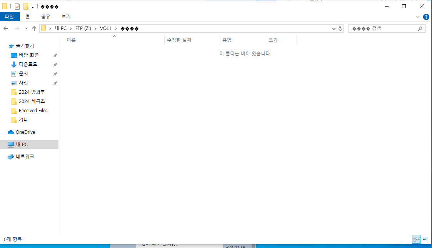Click the search magnifier icon
The width and height of the screenshot is (432, 248).
420,28
